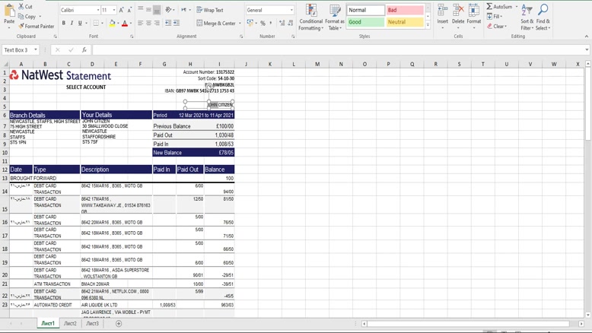The image size is (592, 333).
Task: Apply the yellow fill color bucket
Action: point(112,24)
